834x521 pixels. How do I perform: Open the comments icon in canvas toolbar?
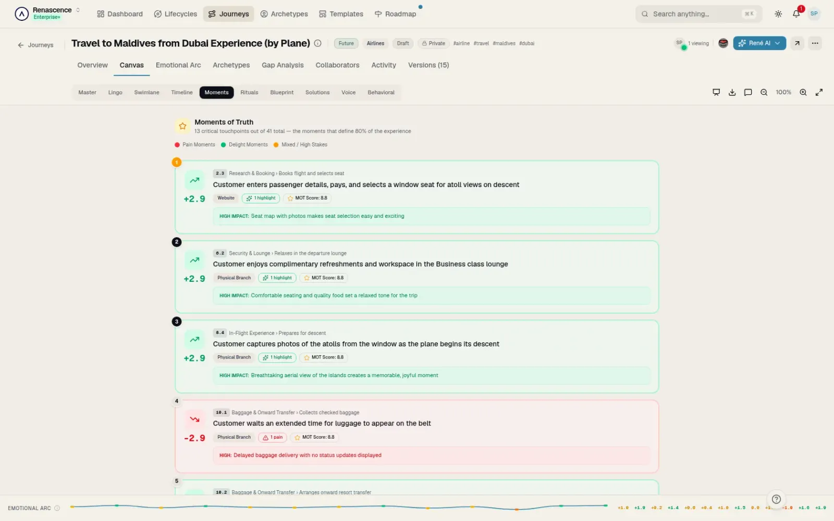click(748, 92)
